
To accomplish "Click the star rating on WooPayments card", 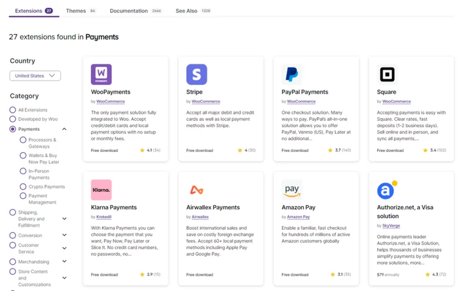I will 150,150.
